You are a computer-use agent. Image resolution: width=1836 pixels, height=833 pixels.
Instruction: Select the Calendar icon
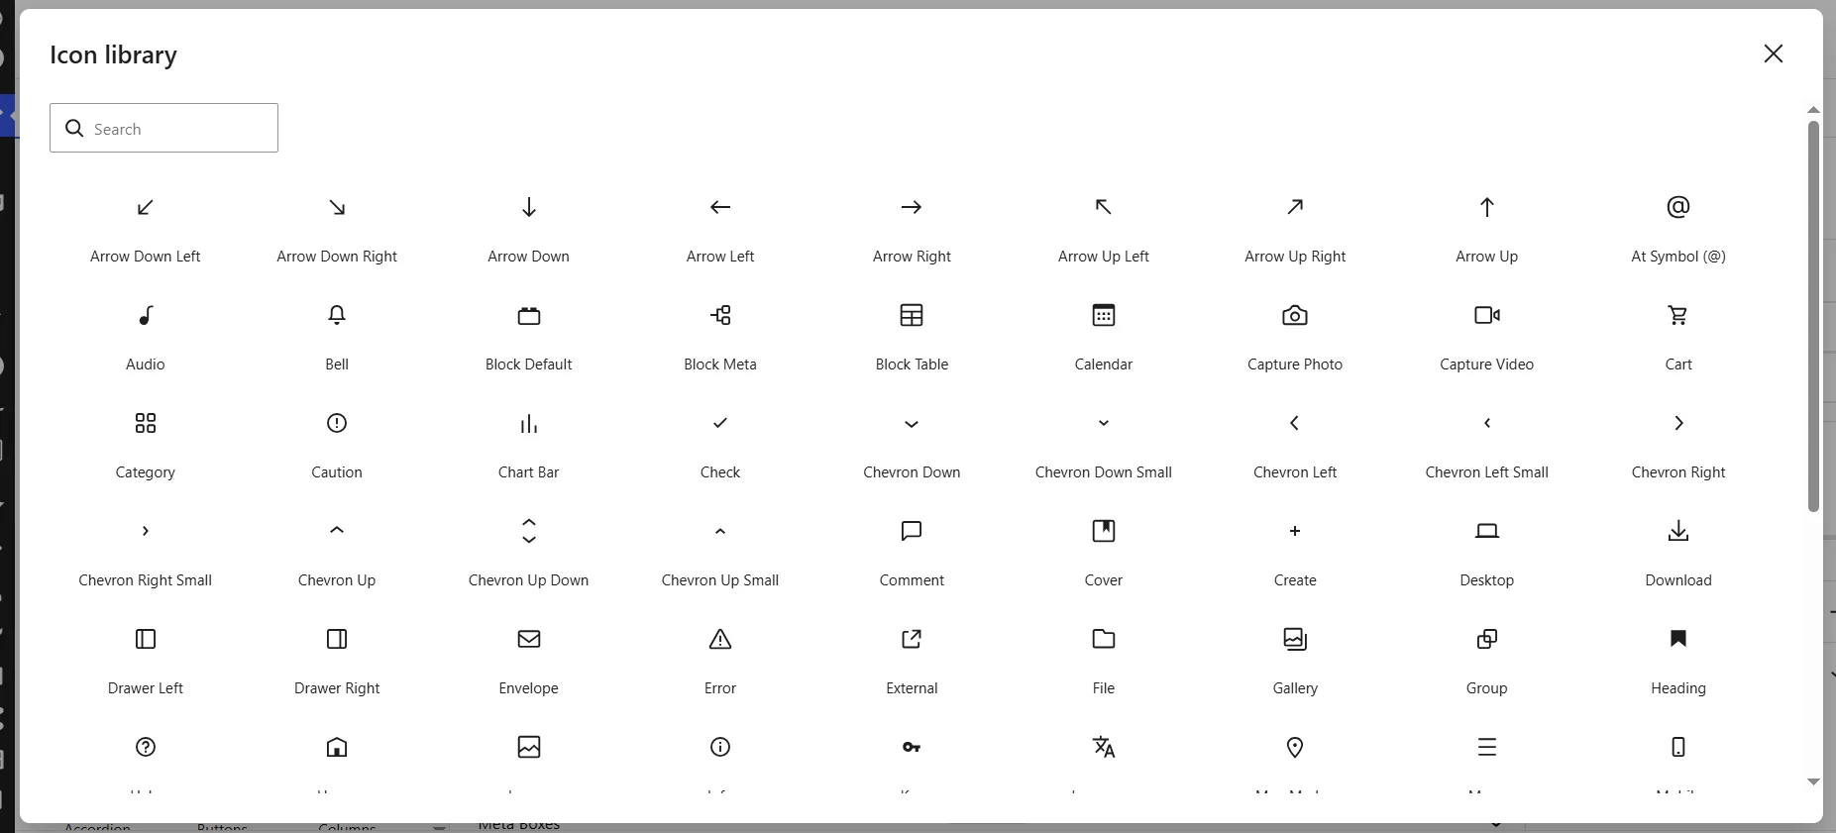click(x=1104, y=315)
